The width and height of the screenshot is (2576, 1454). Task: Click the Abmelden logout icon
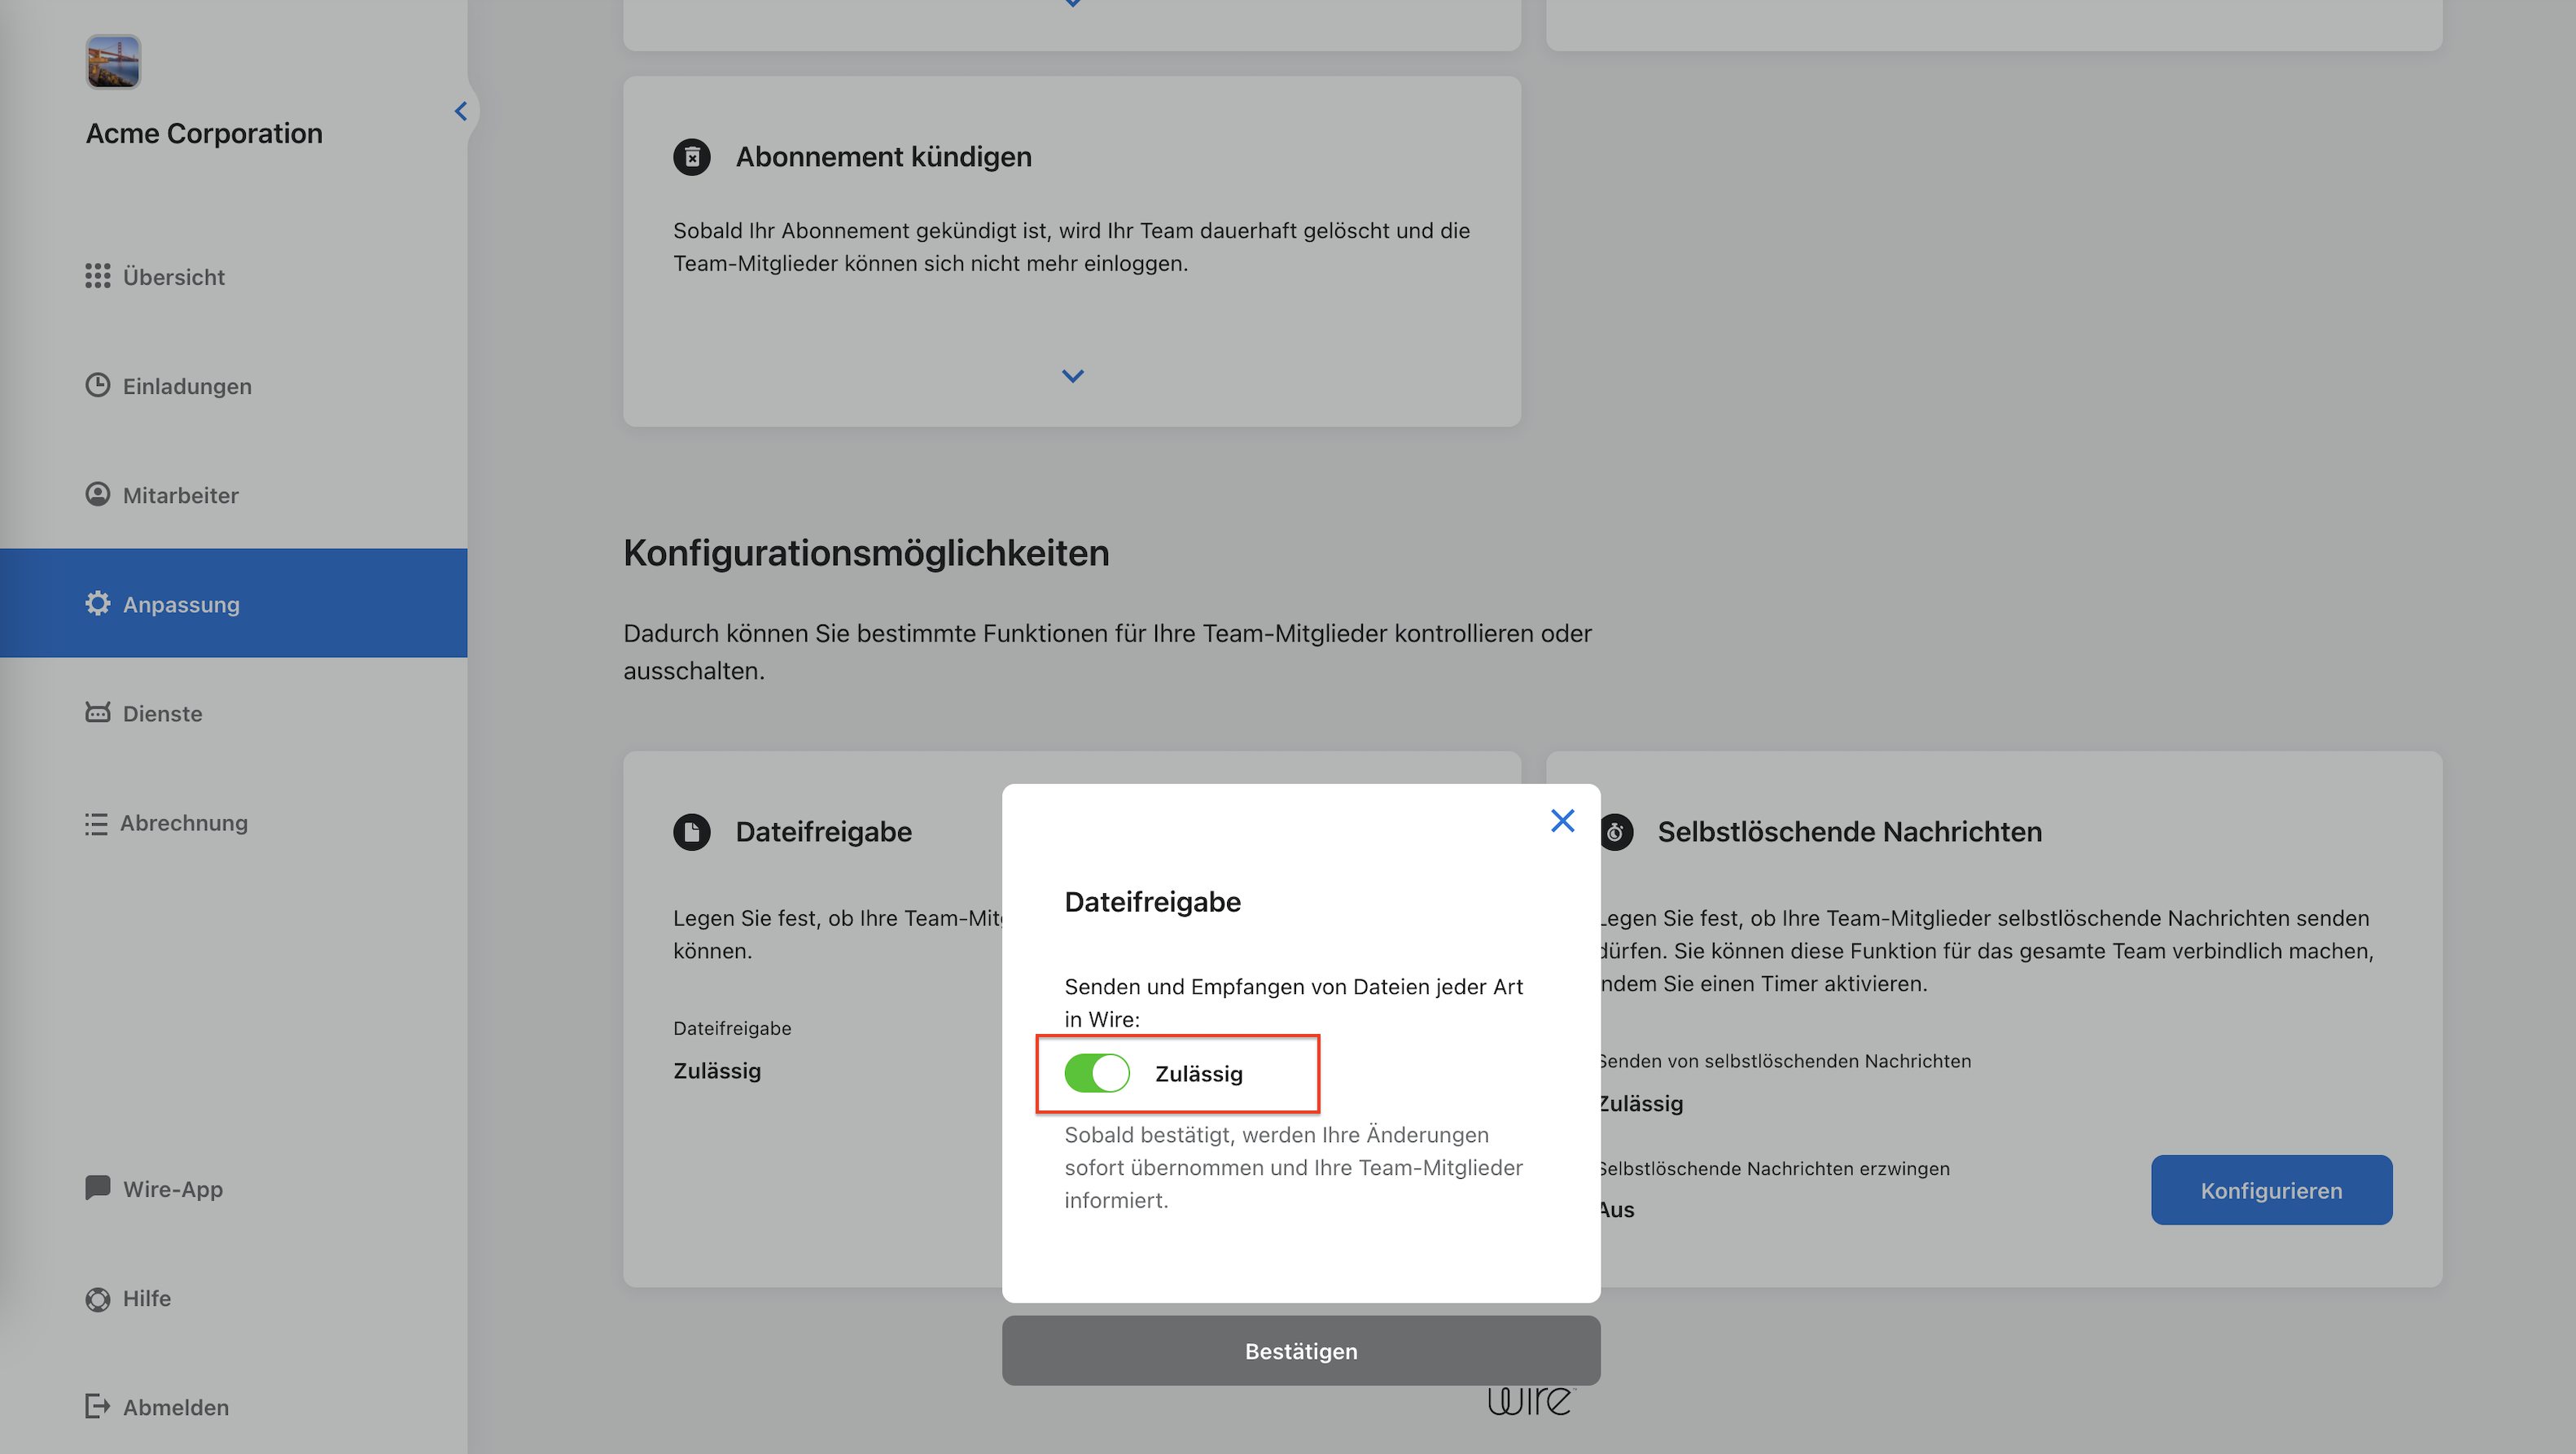(98, 1406)
